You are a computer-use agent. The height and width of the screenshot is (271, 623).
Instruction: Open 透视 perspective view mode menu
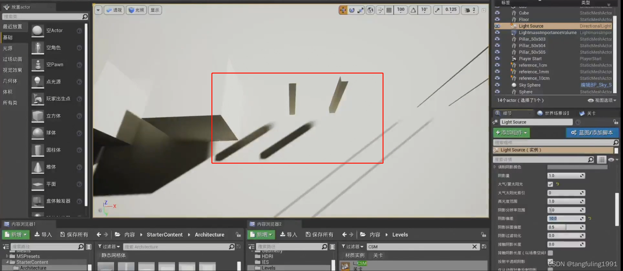point(114,10)
